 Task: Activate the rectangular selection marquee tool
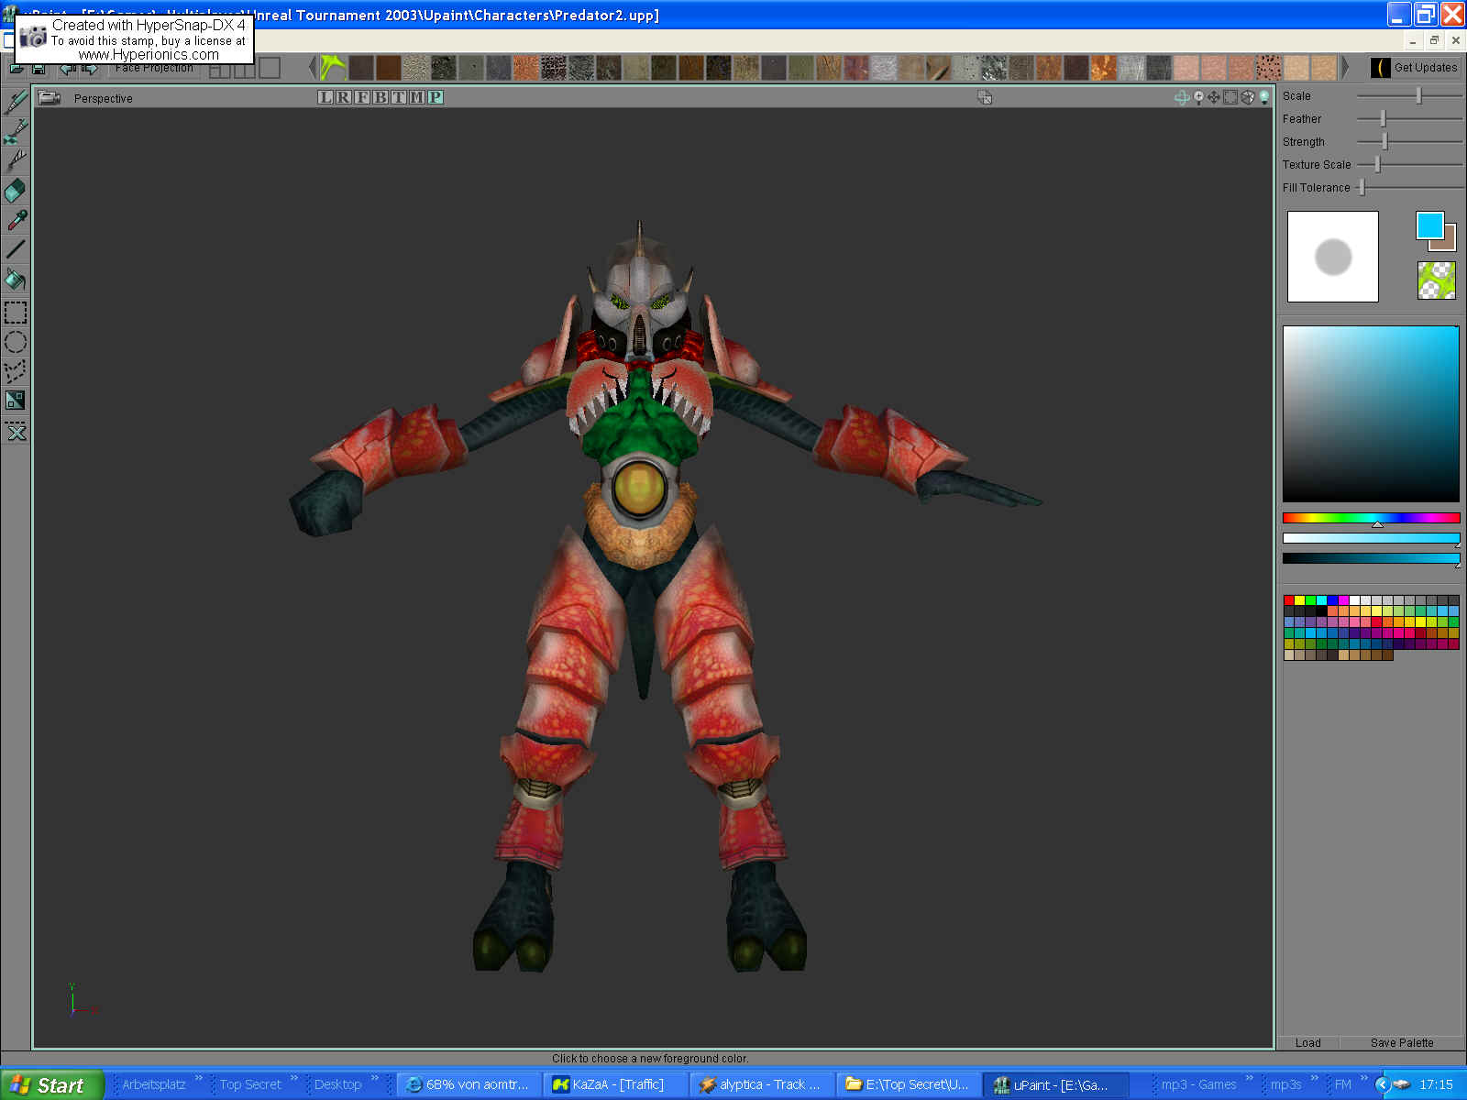point(17,313)
